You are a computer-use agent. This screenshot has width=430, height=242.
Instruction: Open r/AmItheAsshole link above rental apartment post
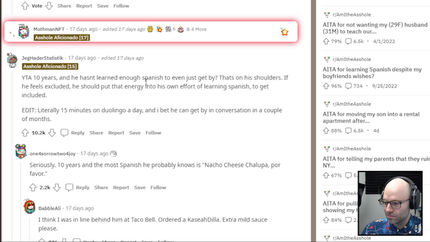[351, 104]
